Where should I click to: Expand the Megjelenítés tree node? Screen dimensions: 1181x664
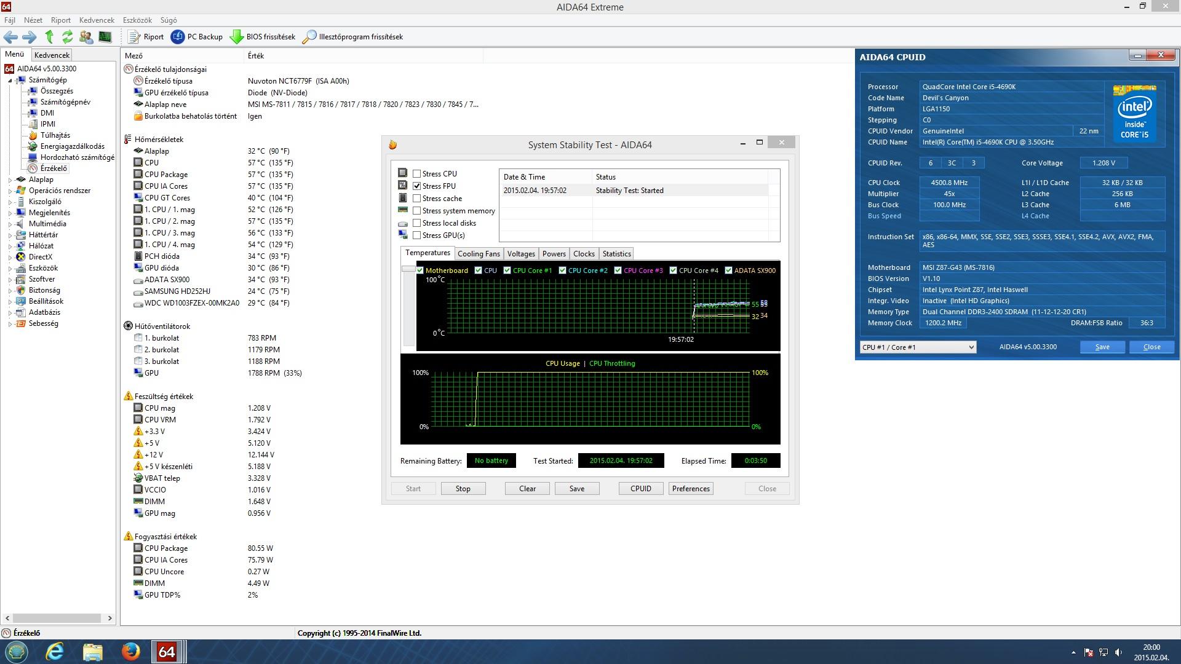(10, 213)
